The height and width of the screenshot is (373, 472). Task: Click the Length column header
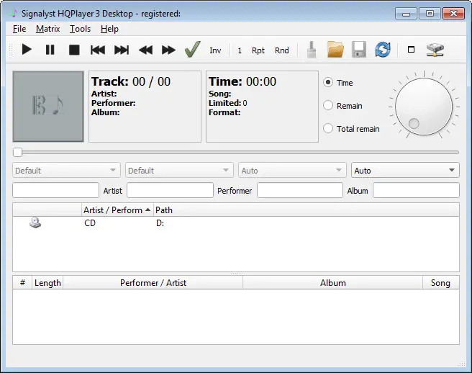point(47,282)
